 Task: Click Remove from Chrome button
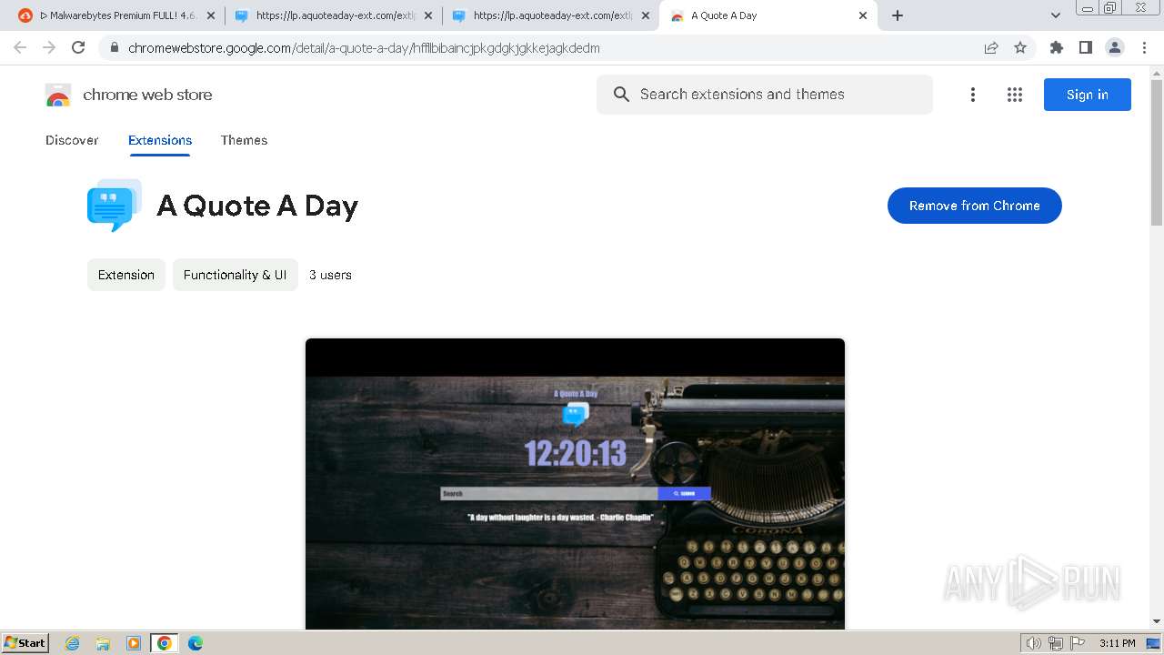pyautogui.click(x=975, y=206)
